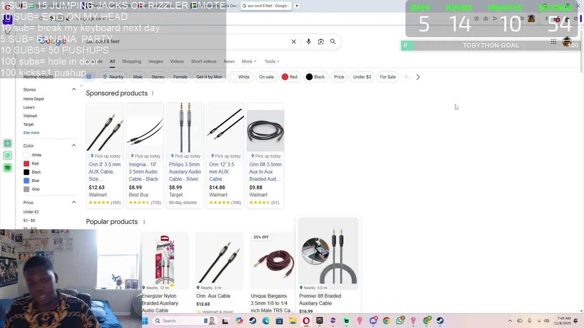Filter by Lowe's store
Image resolution: width=584 pixels, height=328 pixels.
point(29,108)
